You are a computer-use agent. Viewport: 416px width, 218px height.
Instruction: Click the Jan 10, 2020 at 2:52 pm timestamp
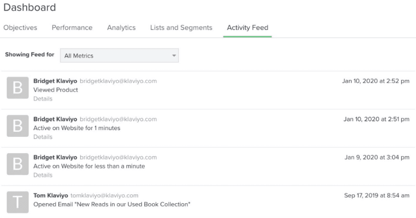click(x=376, y=81)
